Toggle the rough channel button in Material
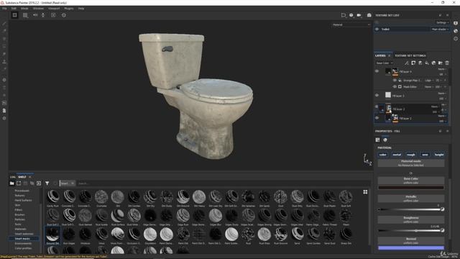Image resolution: width=460 pixels, height=259 pixels. 411,155
